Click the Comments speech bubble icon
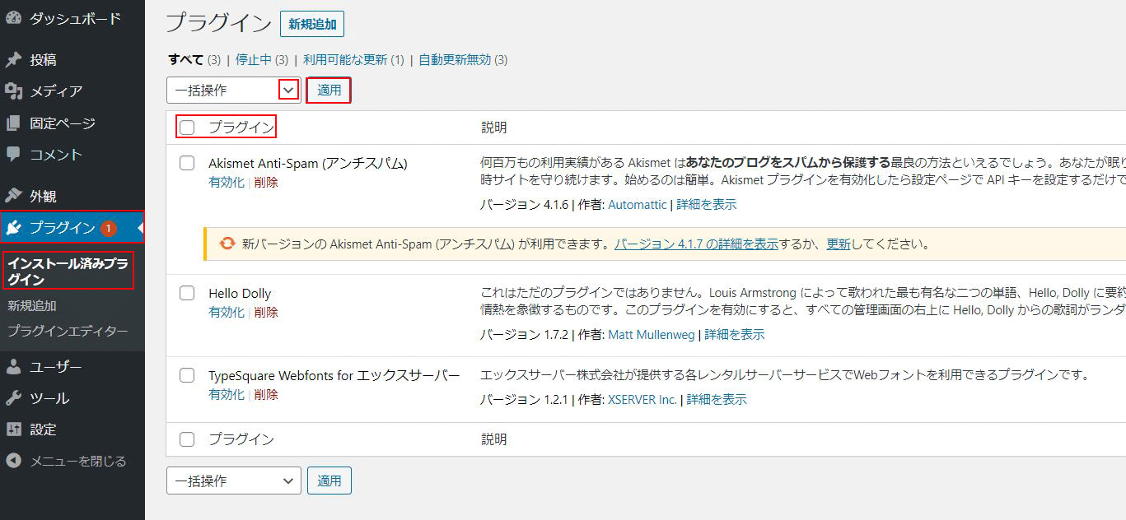This screenshot has width=1126, height=520. 13,154
